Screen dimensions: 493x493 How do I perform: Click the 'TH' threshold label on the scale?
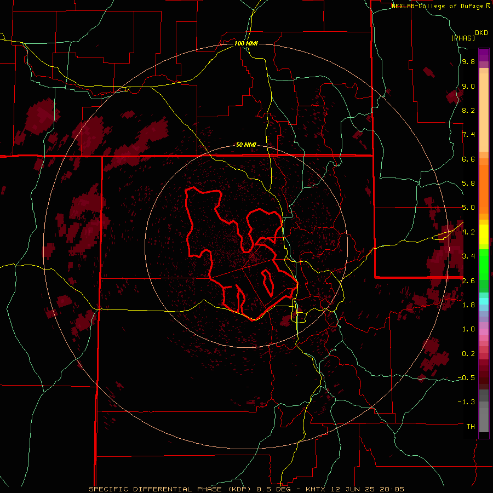tap(471, 427)
